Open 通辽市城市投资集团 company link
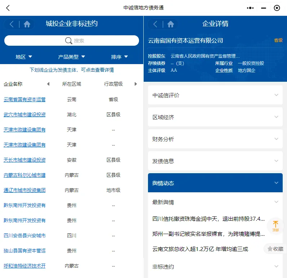 [24, 190]
